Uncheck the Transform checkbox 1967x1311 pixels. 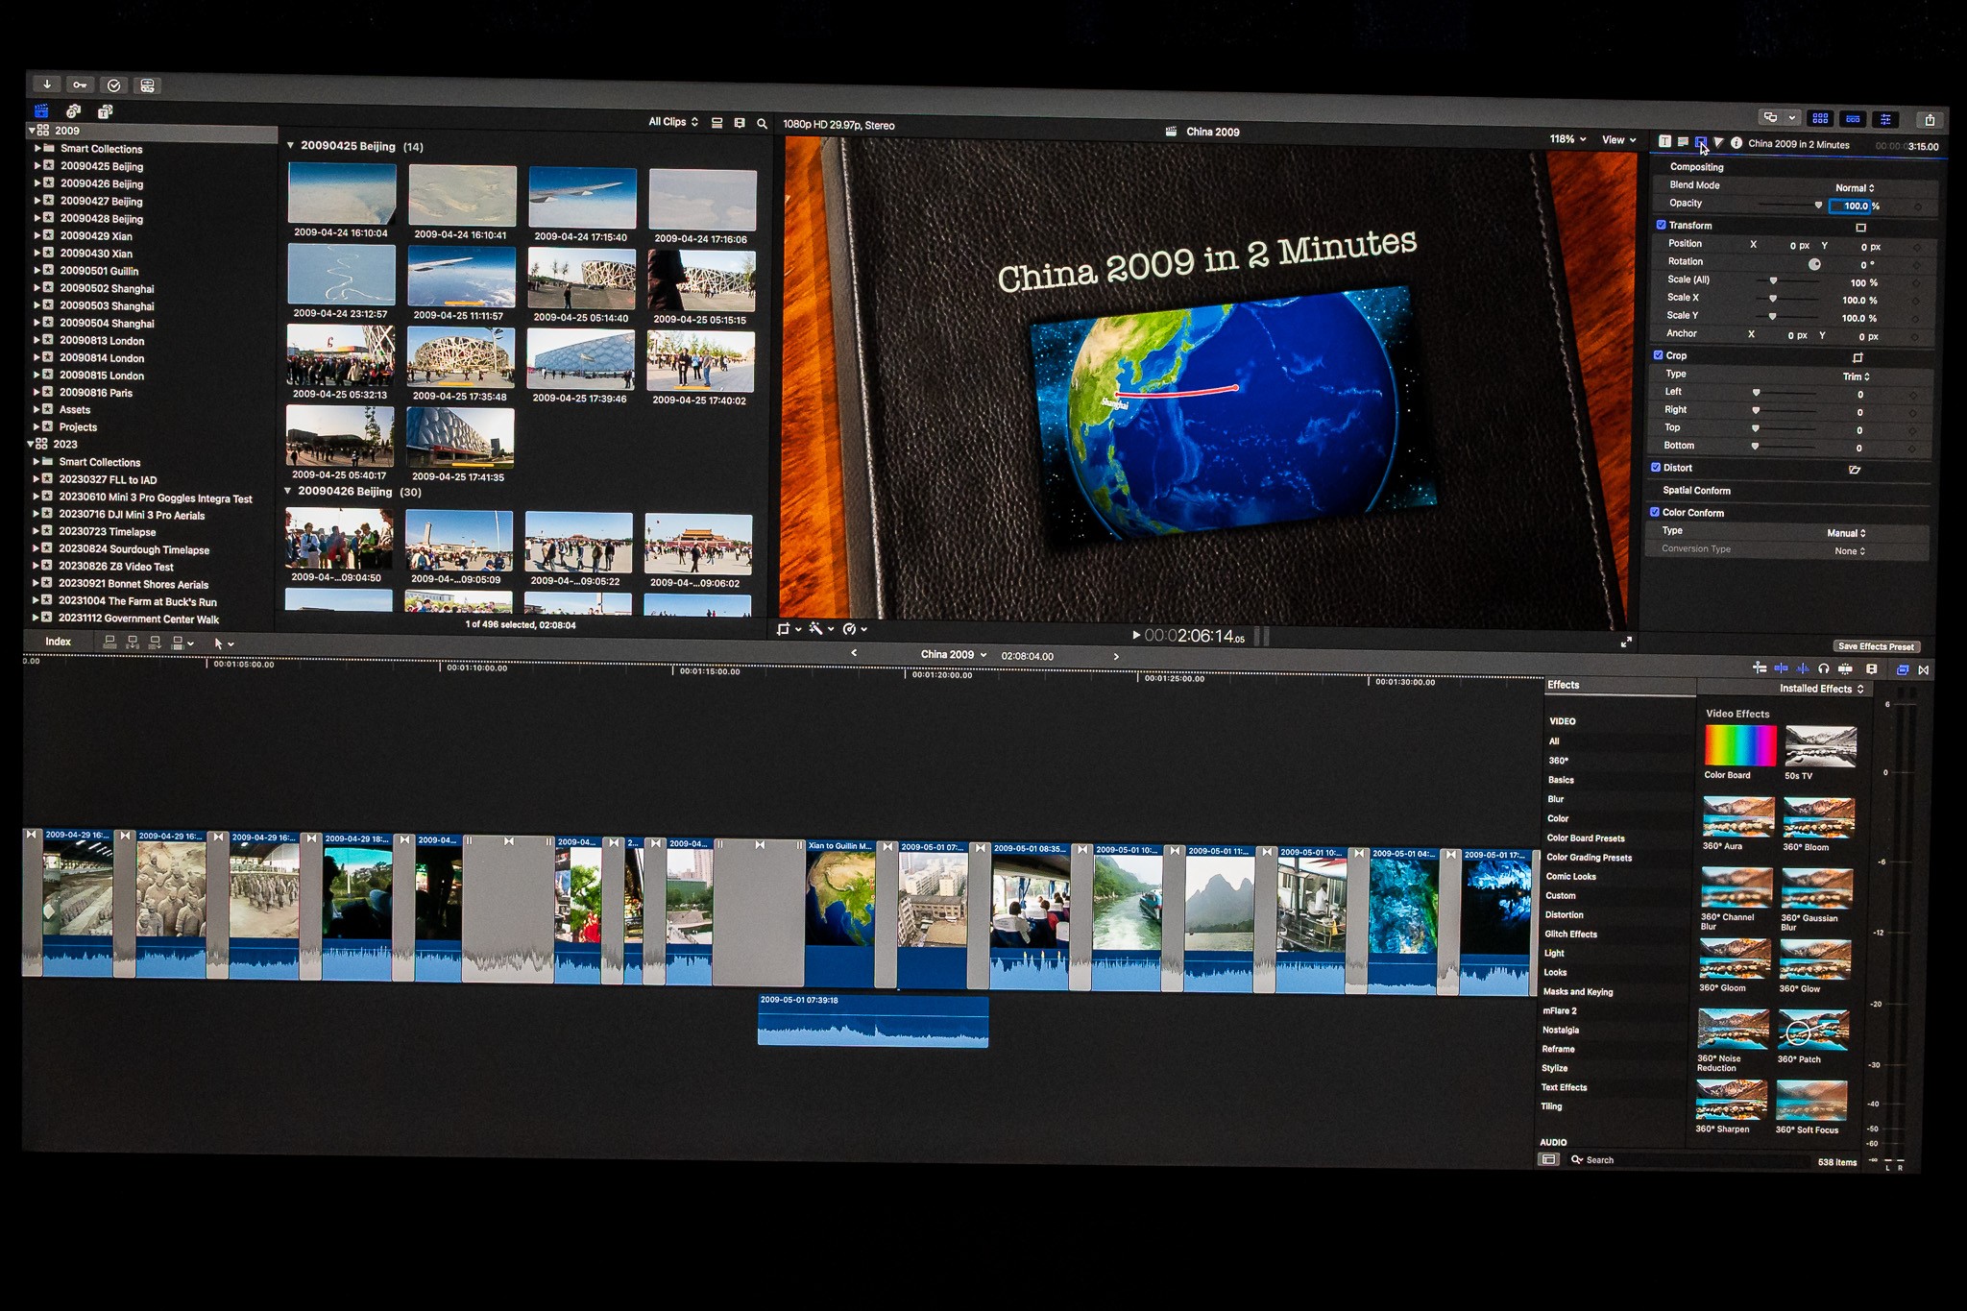1662,225
